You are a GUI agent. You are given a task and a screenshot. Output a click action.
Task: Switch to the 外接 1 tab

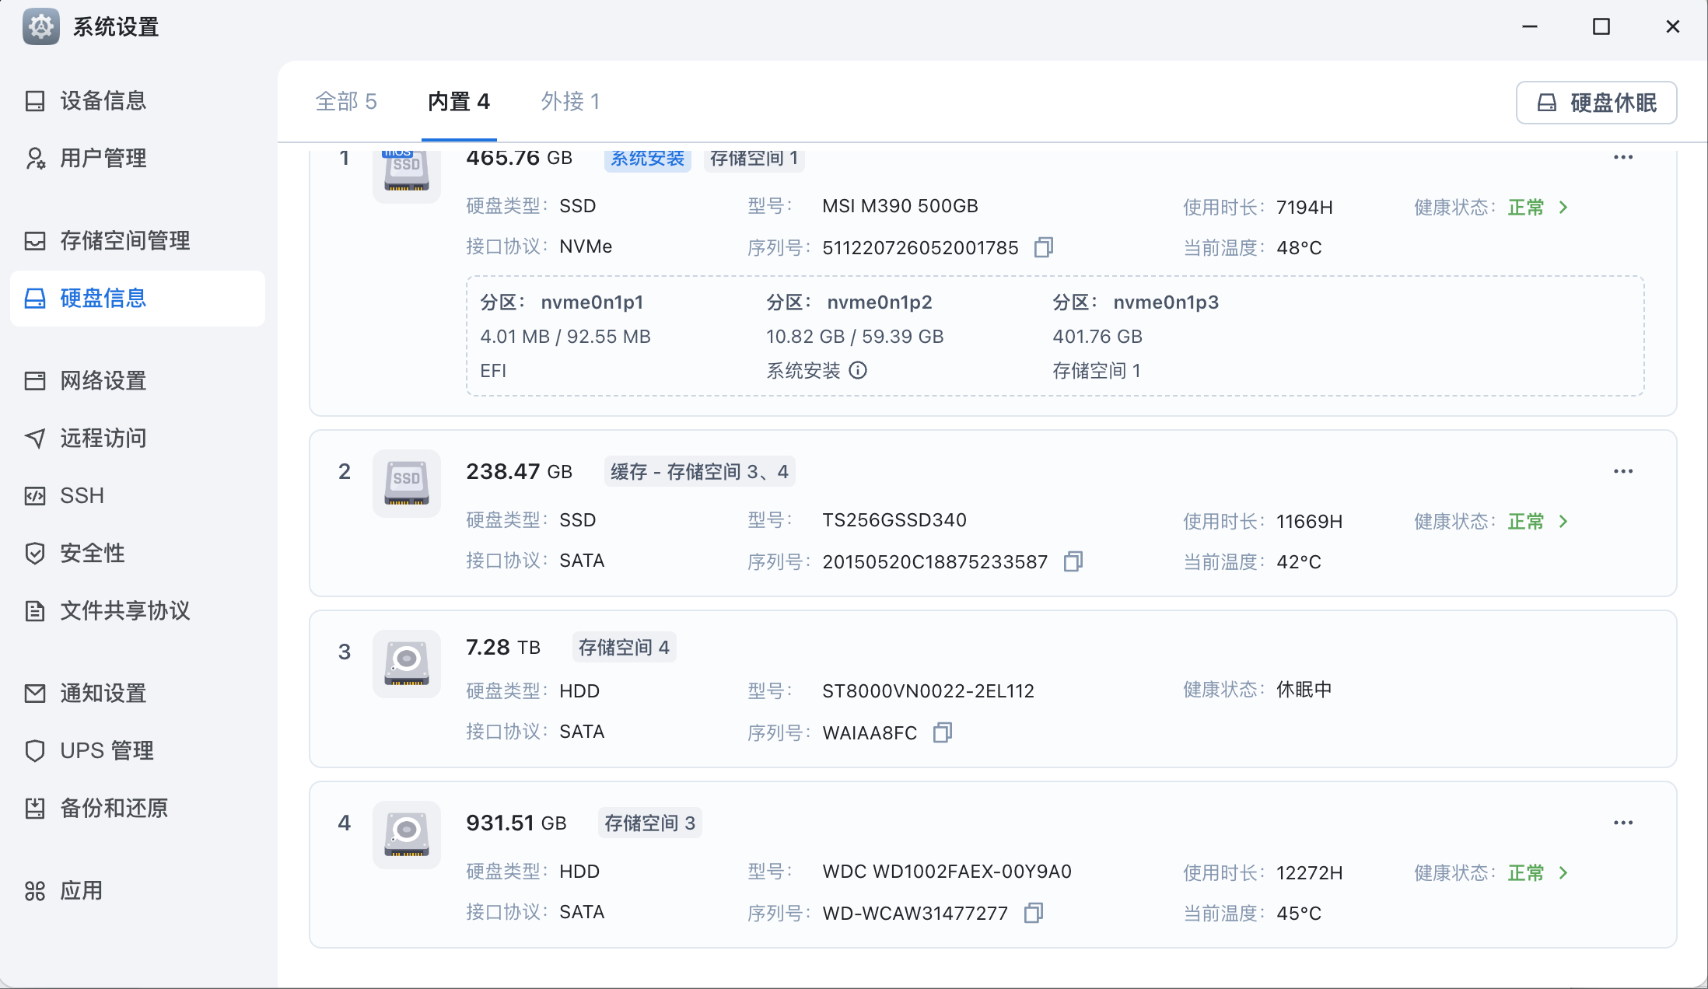pyautogui.click(x=570, y=102)
